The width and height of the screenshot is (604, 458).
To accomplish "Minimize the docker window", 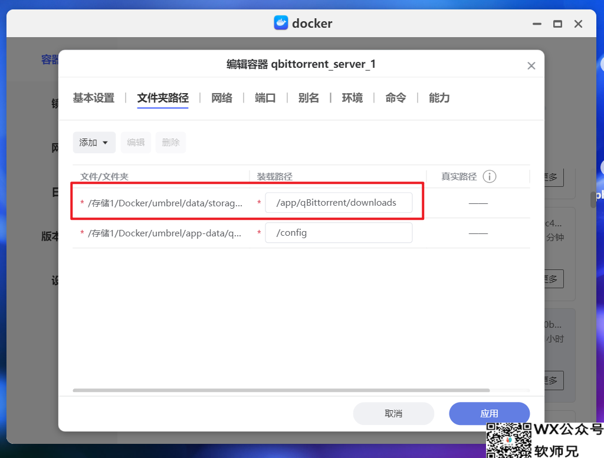I will click(x=537, y=24).
